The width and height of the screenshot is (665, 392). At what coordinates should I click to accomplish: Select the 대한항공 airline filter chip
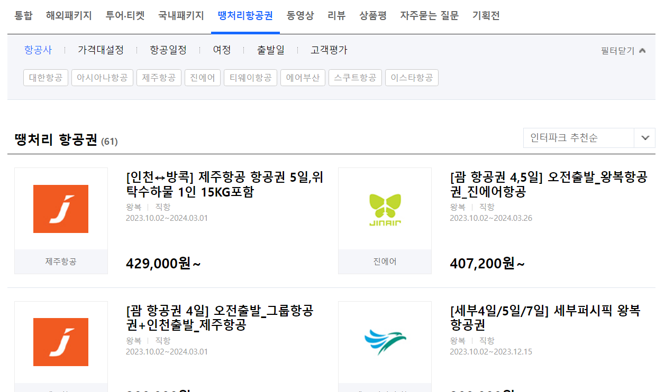tap(45, 77)
